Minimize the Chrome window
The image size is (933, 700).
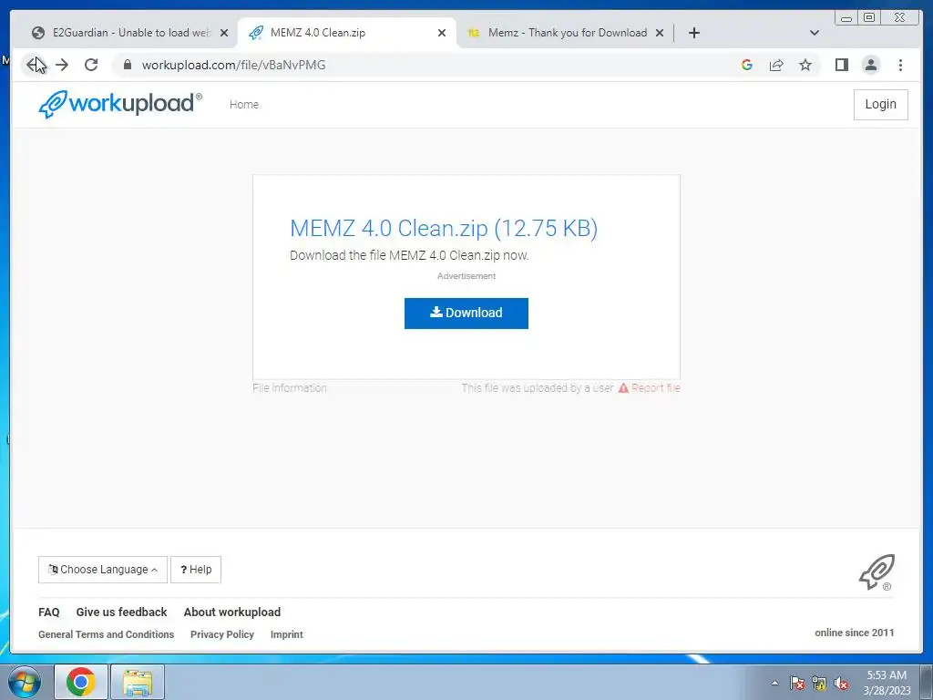pos(846,18)
